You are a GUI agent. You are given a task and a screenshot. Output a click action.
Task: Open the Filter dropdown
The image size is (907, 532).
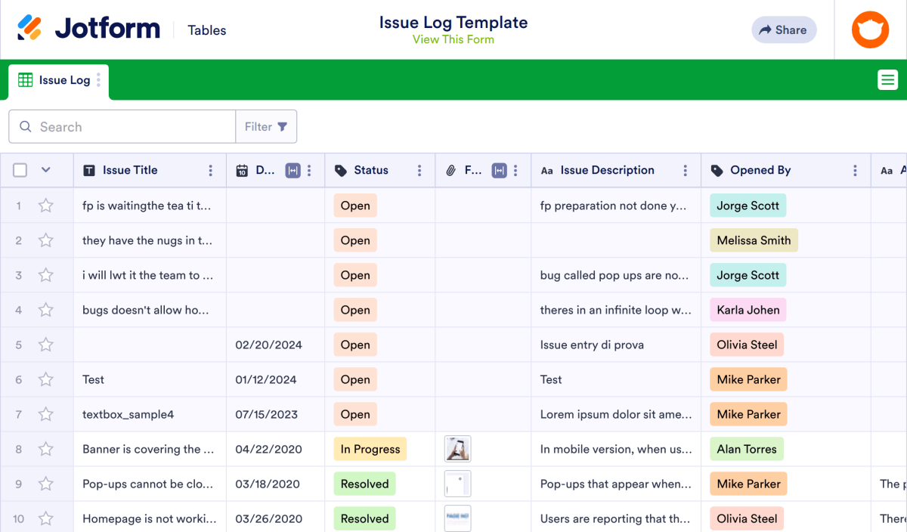point(266,126)
